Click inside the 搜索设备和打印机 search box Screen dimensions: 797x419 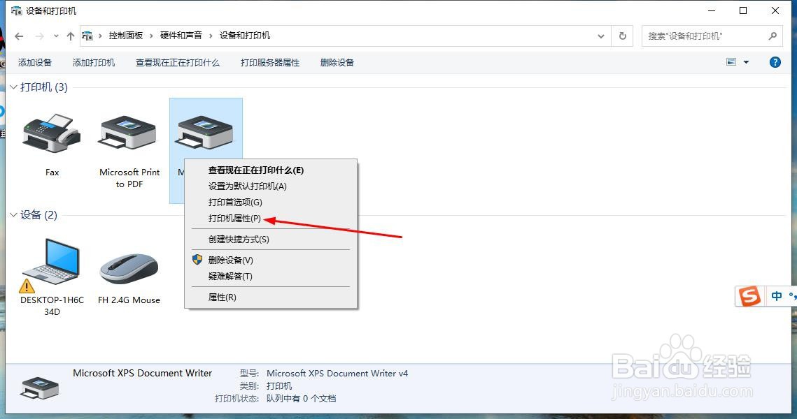(x=707, y=36)
